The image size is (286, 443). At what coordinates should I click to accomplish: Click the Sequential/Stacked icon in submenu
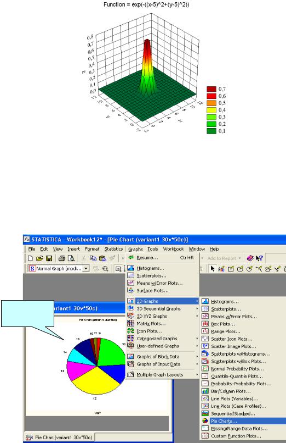205,413
